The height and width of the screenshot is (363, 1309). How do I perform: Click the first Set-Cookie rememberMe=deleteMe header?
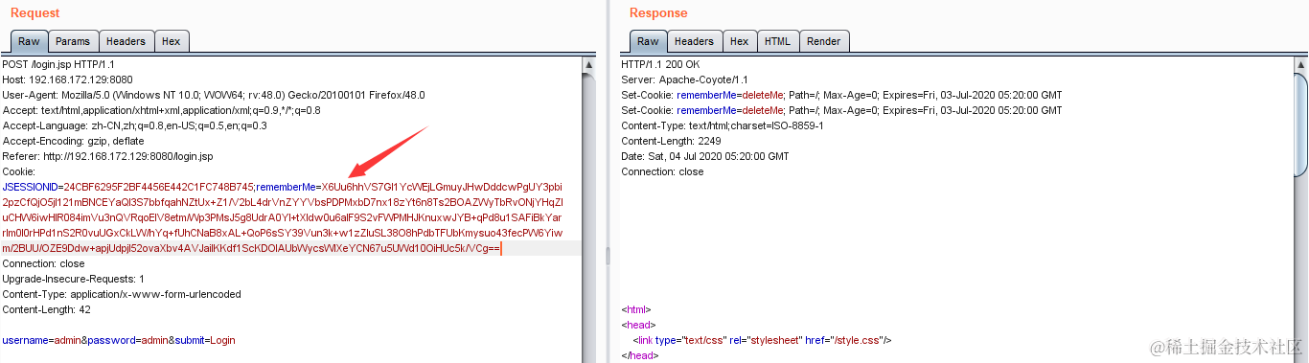click(x=841, y=95)
